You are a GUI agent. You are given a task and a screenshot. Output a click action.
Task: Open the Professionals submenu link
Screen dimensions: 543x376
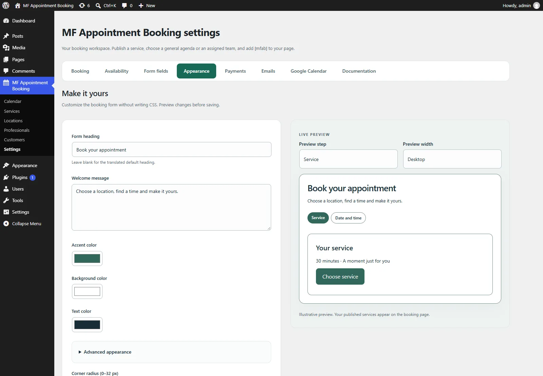(x=17, y=130)
